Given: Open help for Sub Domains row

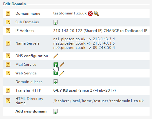Looking at the screenshot, I should click(x=8, y=22).
